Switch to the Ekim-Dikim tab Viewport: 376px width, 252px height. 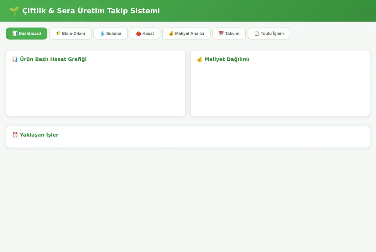tap(70, 33)
